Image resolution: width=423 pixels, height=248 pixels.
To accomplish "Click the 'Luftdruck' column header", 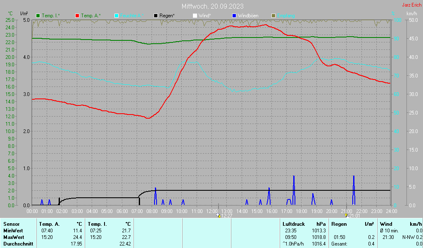I will (x=294, y=224).
